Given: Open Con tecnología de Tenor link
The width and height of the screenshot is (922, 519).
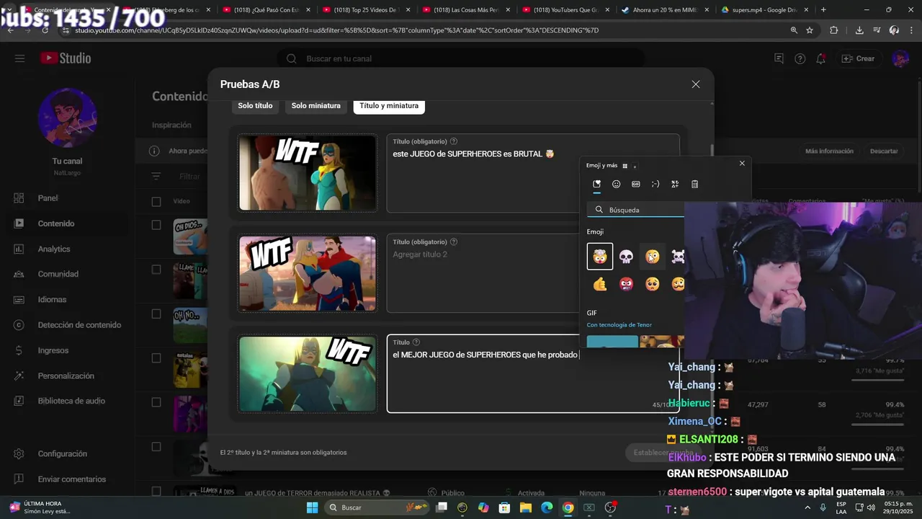Looking at the screenshot, I should click(x=619, y=325).
